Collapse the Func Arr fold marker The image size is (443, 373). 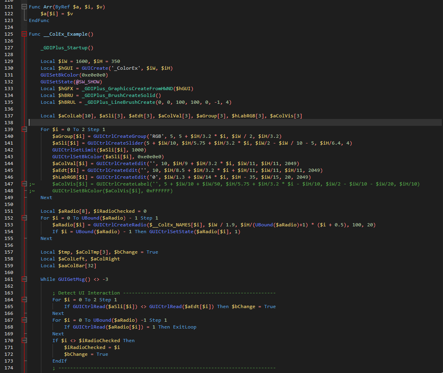(24, 7)
